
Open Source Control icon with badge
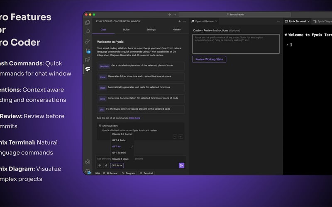click(x=88, y=51)
